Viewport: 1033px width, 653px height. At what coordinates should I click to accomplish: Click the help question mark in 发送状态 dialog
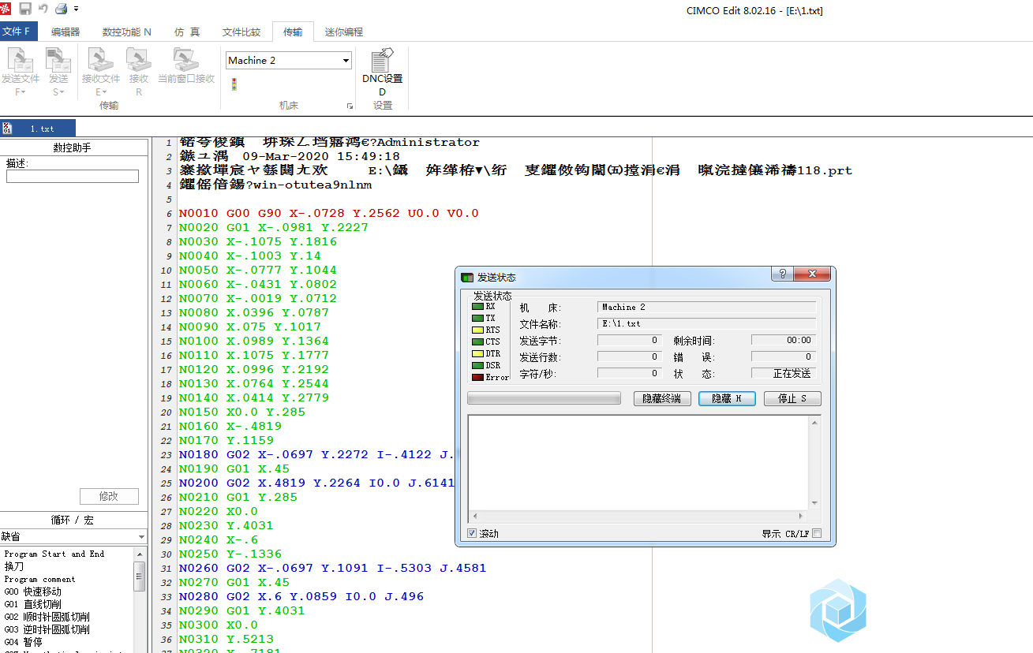point(783,274)
